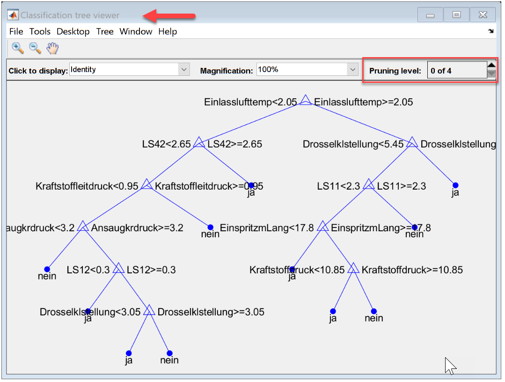Open the File menu
Viewport: 505px width, 382px height.
pos(16,31)
